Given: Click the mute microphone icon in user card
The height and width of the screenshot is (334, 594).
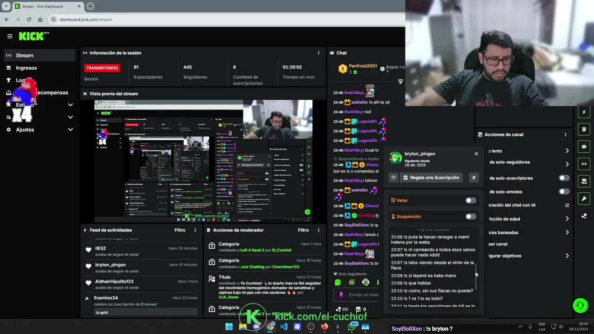Looking at the screenshot, I should pos(474,178).
